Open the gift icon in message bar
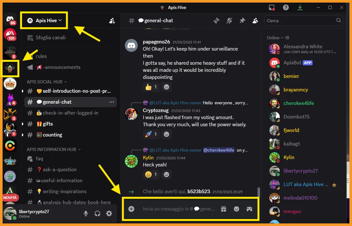This screenshot has width=352, height=226. (x=223, y=209)
